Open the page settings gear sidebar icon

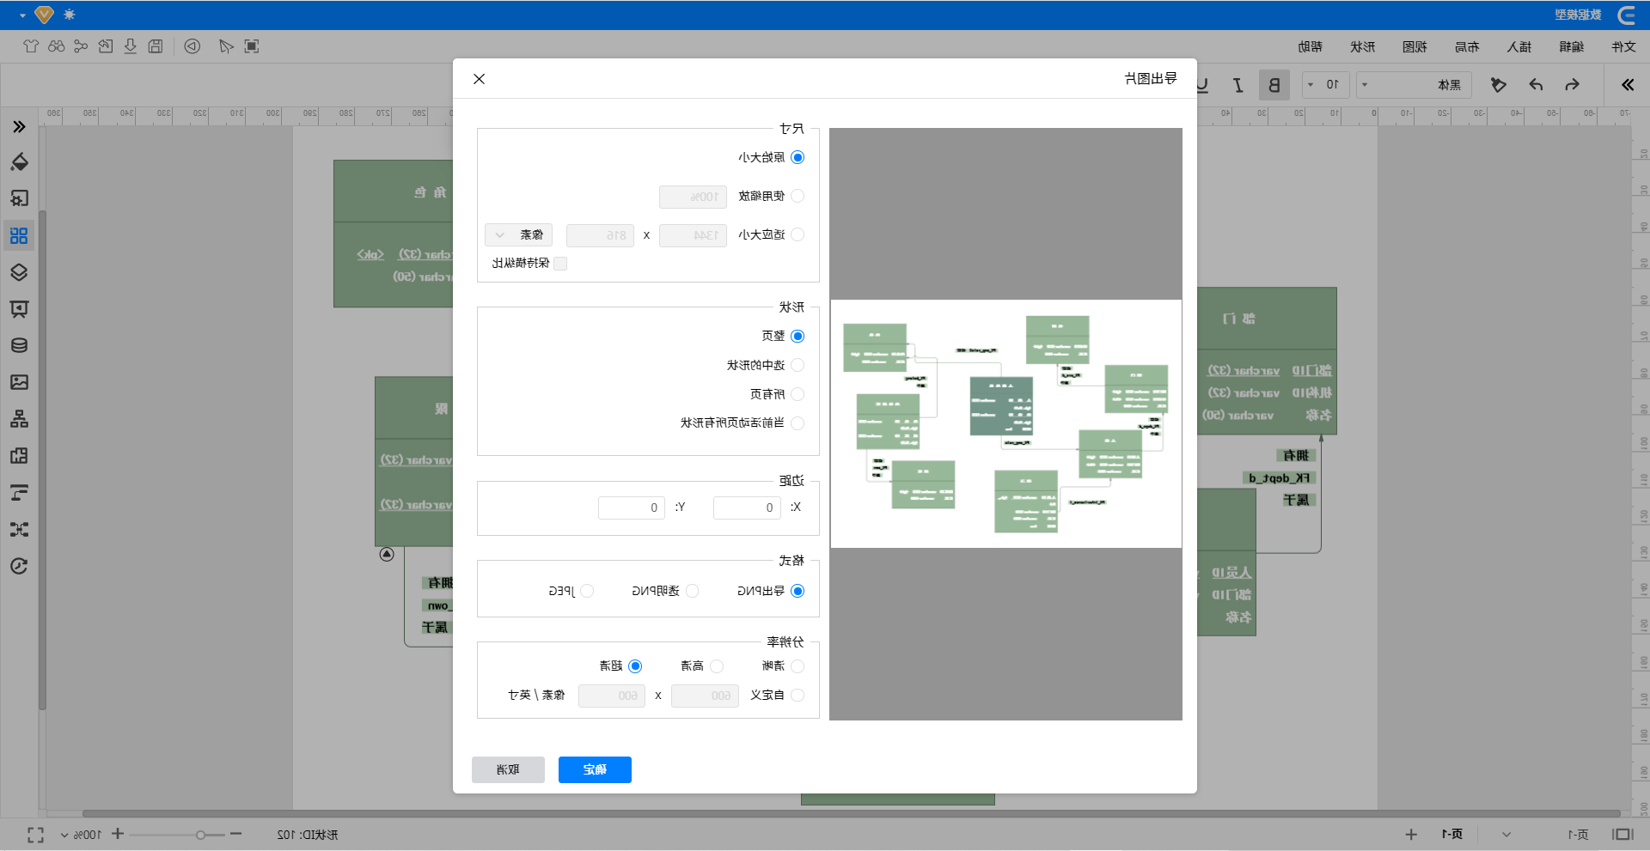tap(19, 198)
